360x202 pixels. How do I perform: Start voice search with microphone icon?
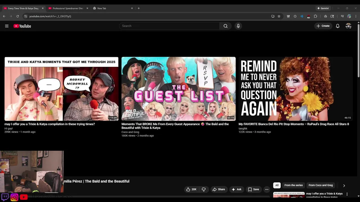pos(238,26)
